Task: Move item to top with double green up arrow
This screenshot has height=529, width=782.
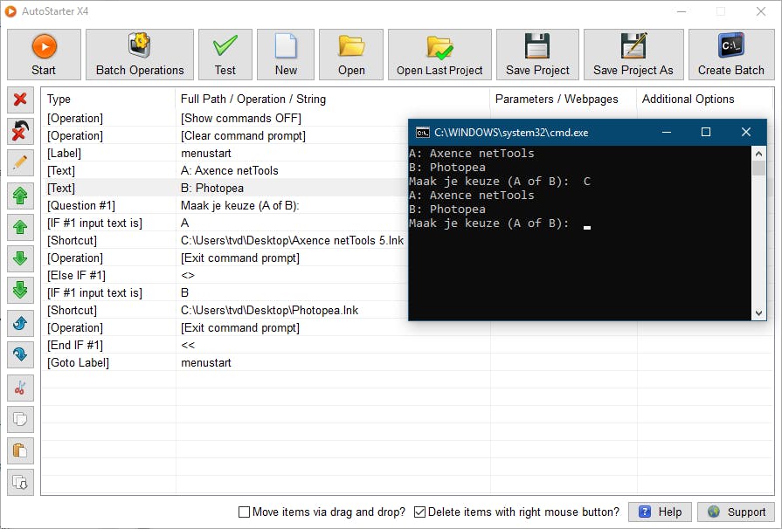Action: (x=20, y=196)
